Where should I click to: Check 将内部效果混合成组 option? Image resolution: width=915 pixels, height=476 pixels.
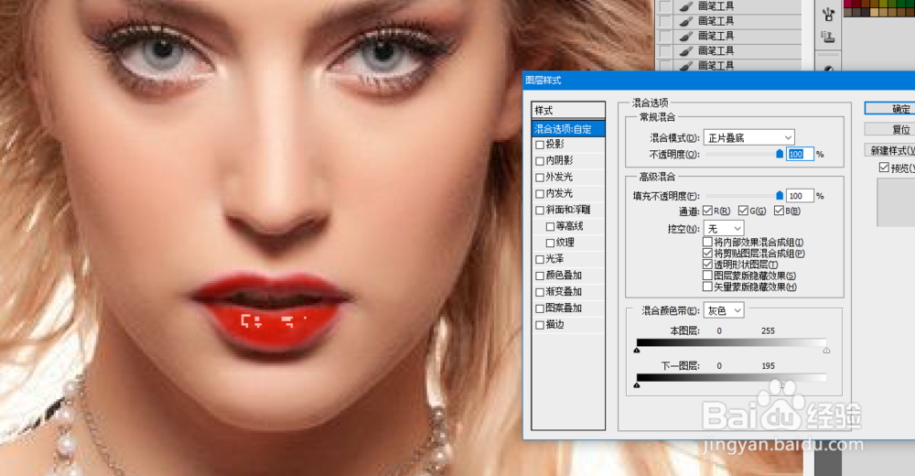click(x=708, y=242)
